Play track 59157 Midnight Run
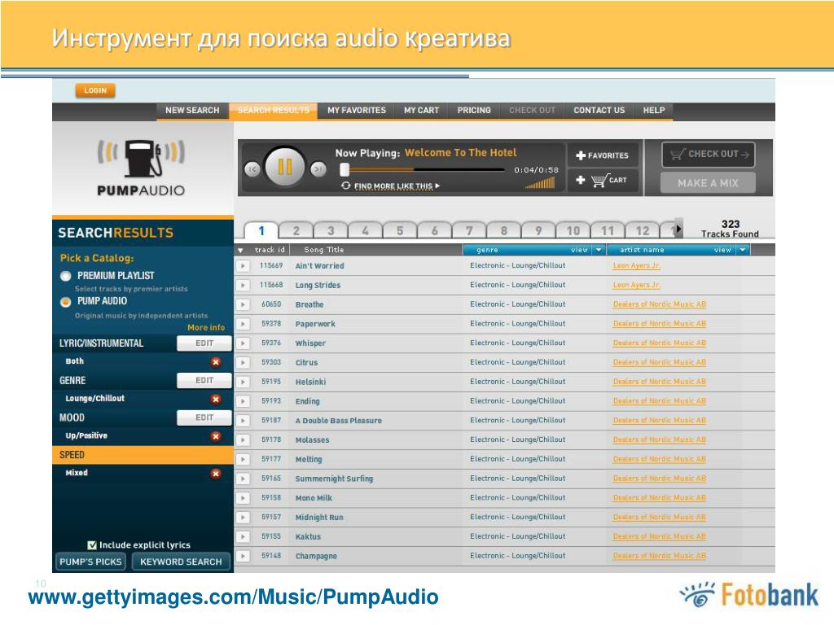The width and height of the screenshot is (834, 625). [243, 517]
